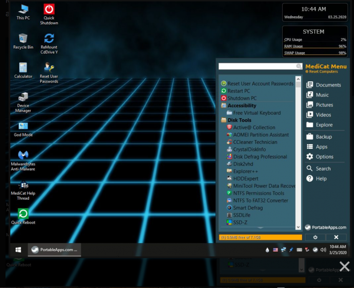The image size is (354, 288).
Task: Click the search field in MediCat Menu
Action: click(257, 66)
